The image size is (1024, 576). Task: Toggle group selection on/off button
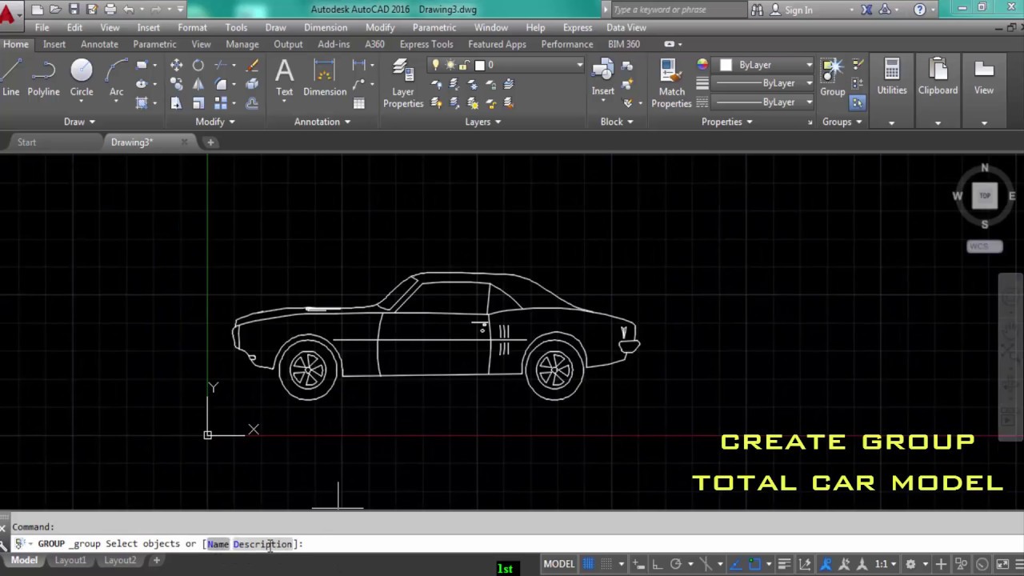tap(858, 102)
